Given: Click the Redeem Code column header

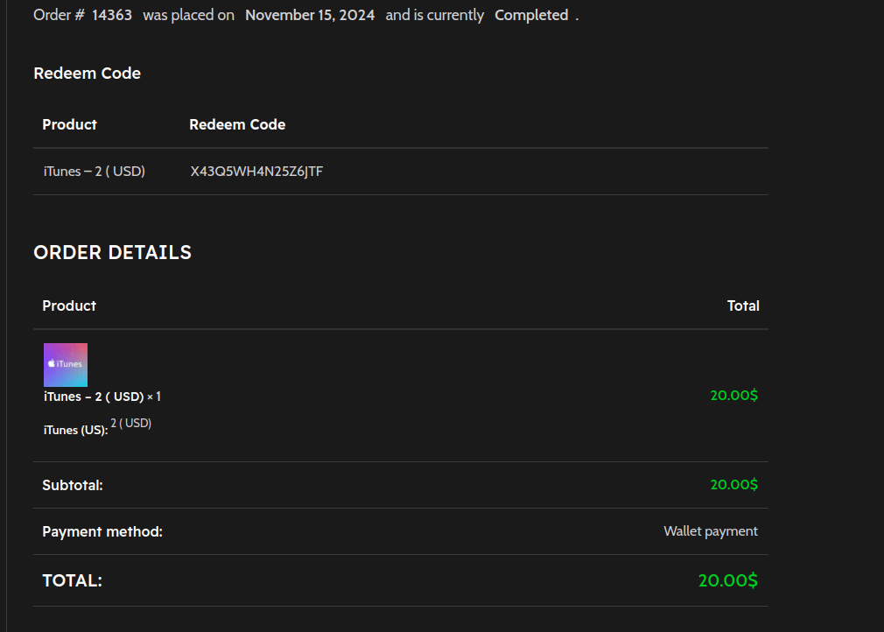Looking at the screenshot, I should click(x=237, y=124).
